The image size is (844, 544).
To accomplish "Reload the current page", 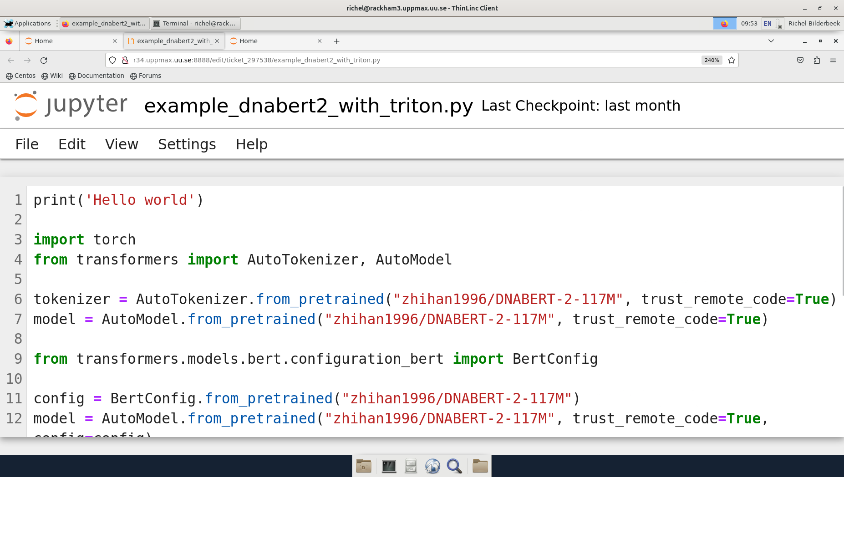I will click(x=44, y=60).
